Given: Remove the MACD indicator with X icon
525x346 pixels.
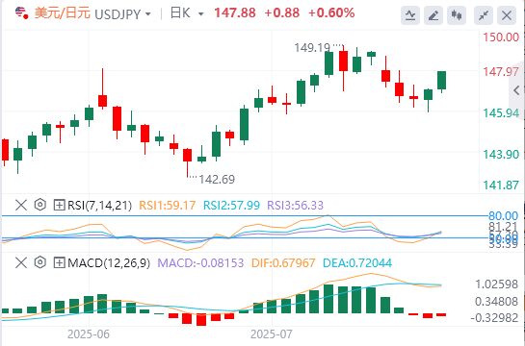Looking at the screenshot, I should pos(21,262).
